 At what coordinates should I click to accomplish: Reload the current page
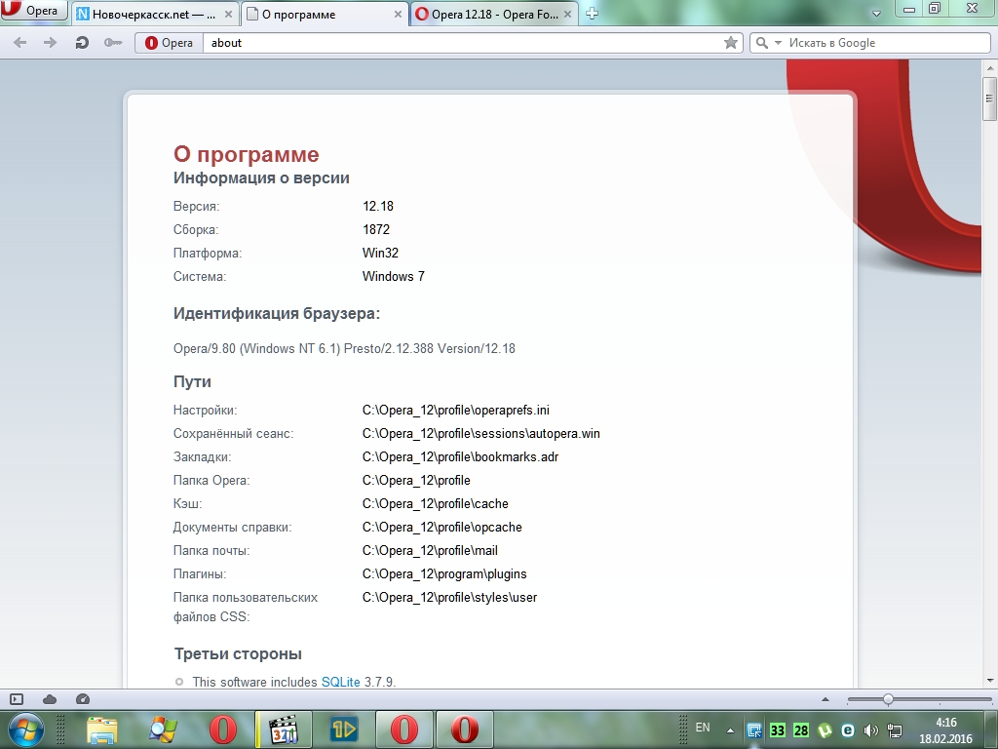tap(82, 43)
